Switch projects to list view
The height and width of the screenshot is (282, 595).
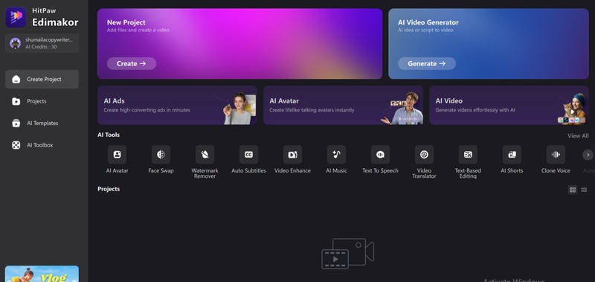(584, 190)
